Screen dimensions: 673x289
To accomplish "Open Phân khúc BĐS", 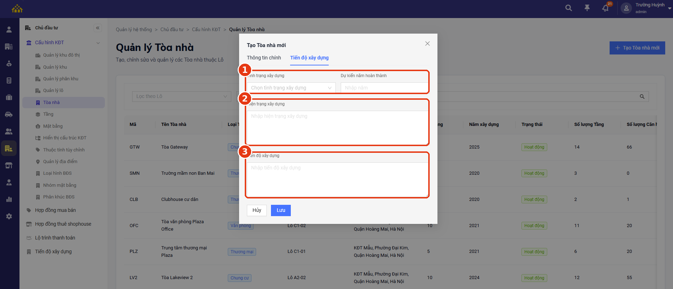I will pyautogui.click(x=59, y=197).
